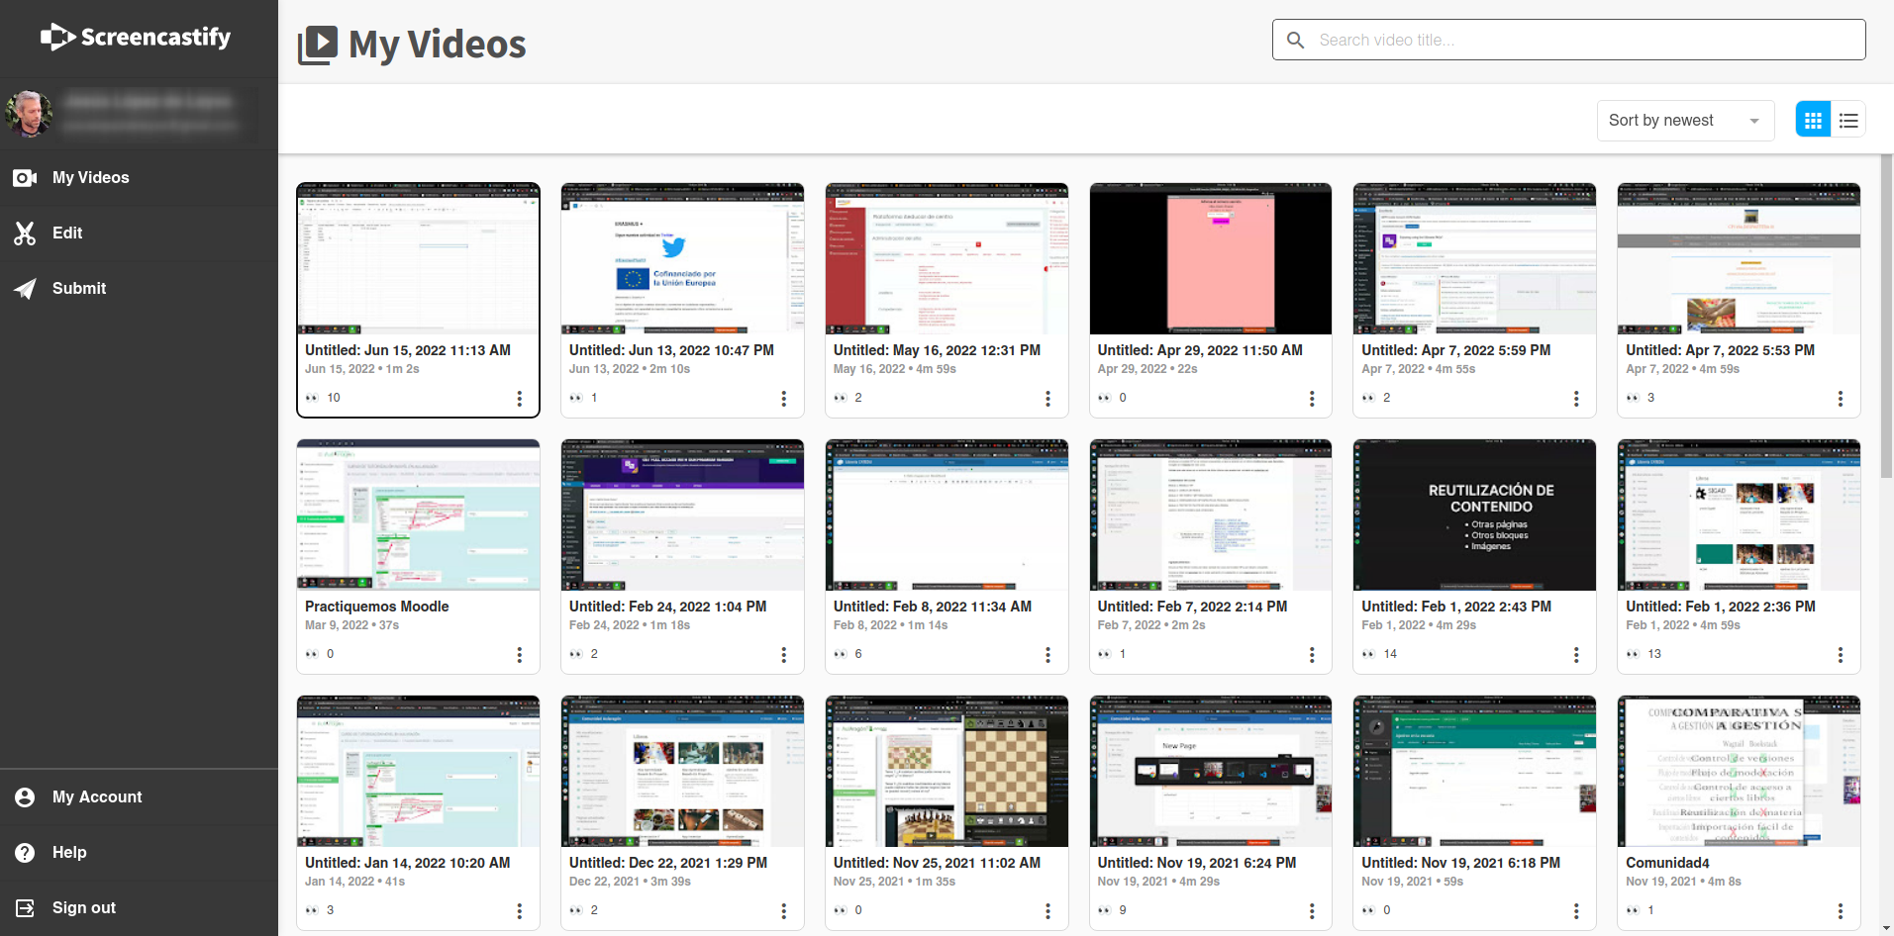Open the Sort by newest dropdown
Screen dimensions: 1894x936
pyautogui.click(x=1685, y=121)
